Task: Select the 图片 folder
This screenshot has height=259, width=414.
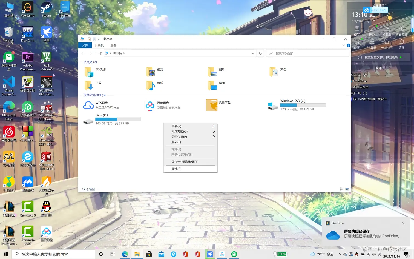Action: tap(212, 72)
